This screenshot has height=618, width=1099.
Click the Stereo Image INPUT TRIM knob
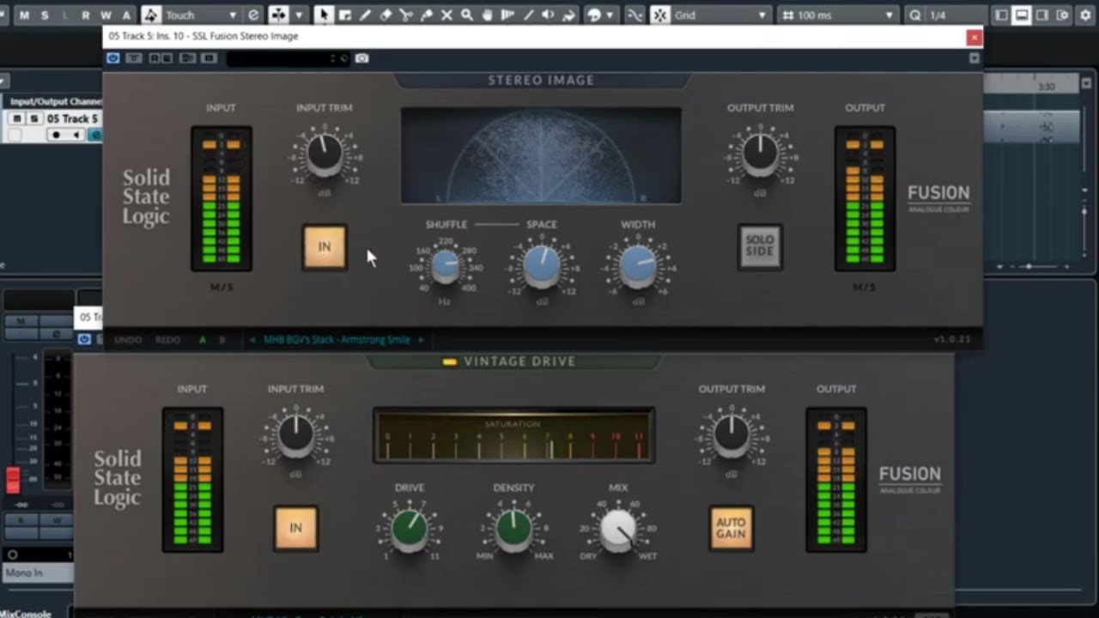coord(325,154)
